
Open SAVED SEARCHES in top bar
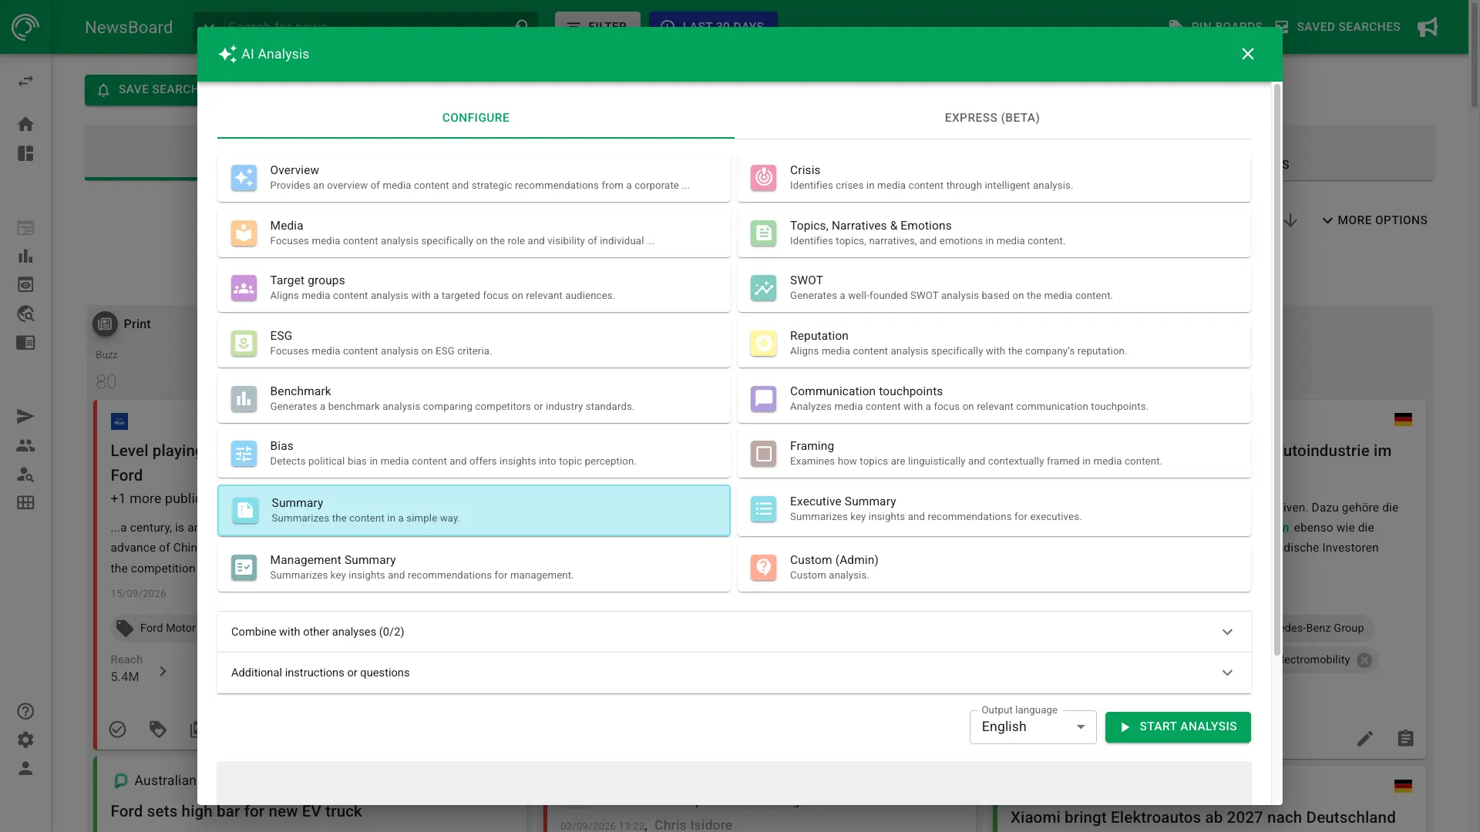1337,27
